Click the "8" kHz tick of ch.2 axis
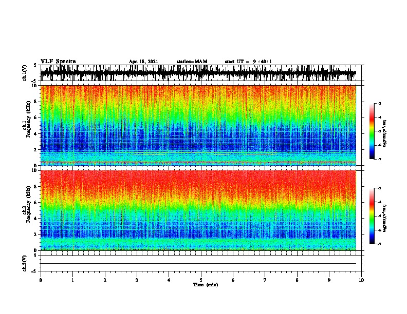407x314 pixels. [x=35, y=187]
